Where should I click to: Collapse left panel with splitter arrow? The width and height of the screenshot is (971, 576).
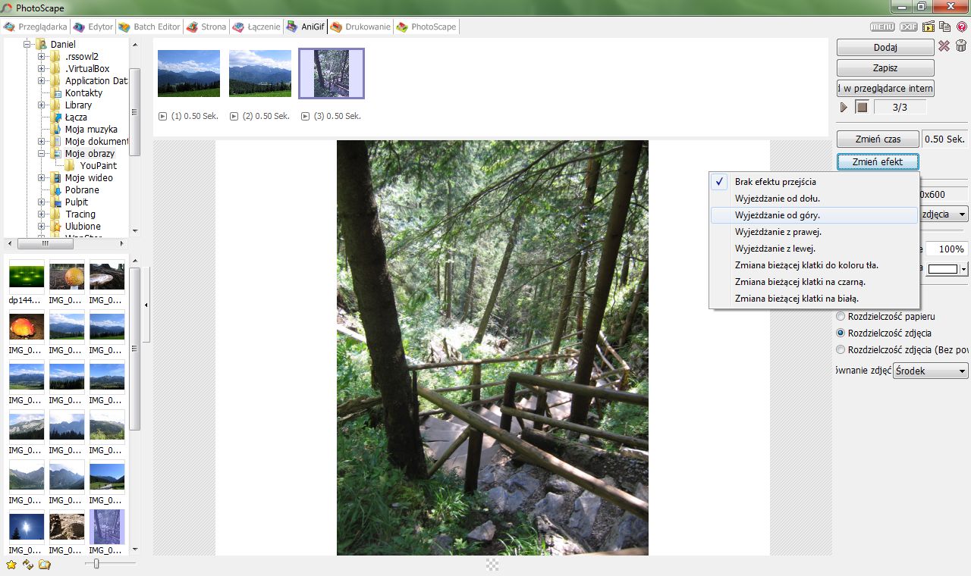(146, 305)
